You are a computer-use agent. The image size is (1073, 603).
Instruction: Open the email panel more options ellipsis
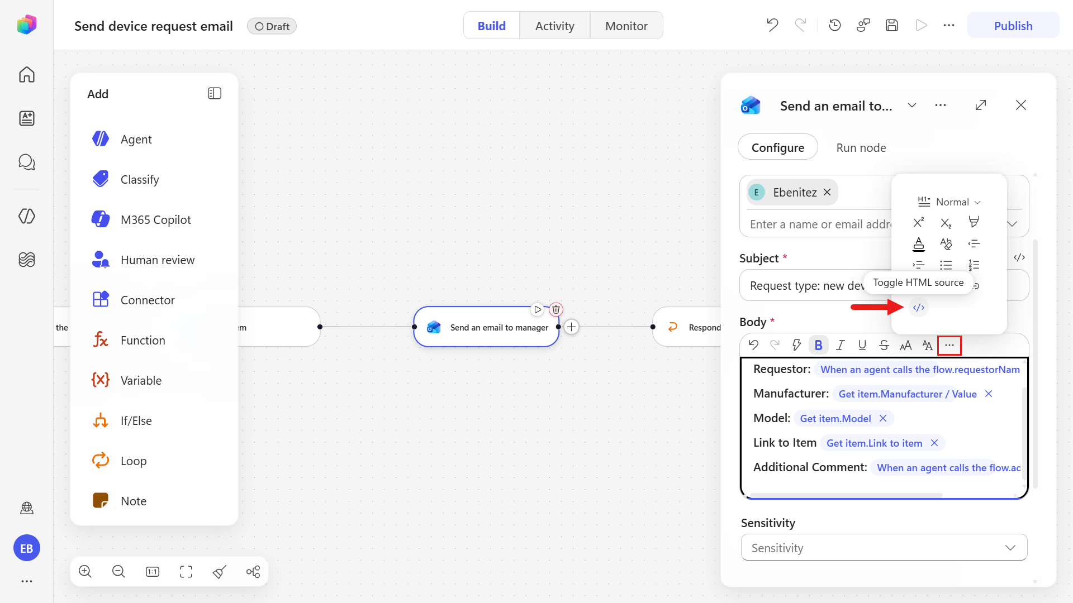(x=941, y=106)
